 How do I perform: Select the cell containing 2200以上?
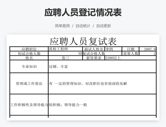(130, 58)
